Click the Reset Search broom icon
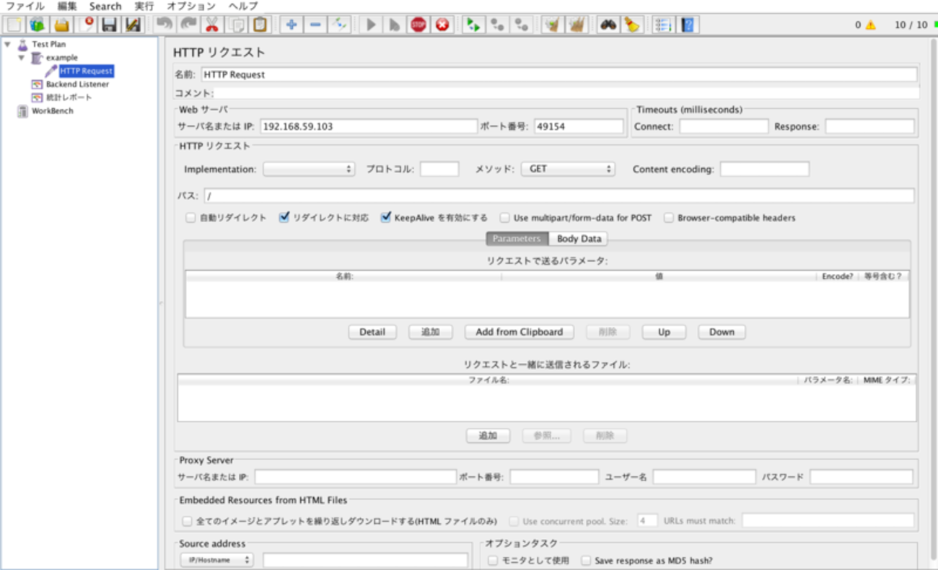The image size is (938, 570). point(632,25)
